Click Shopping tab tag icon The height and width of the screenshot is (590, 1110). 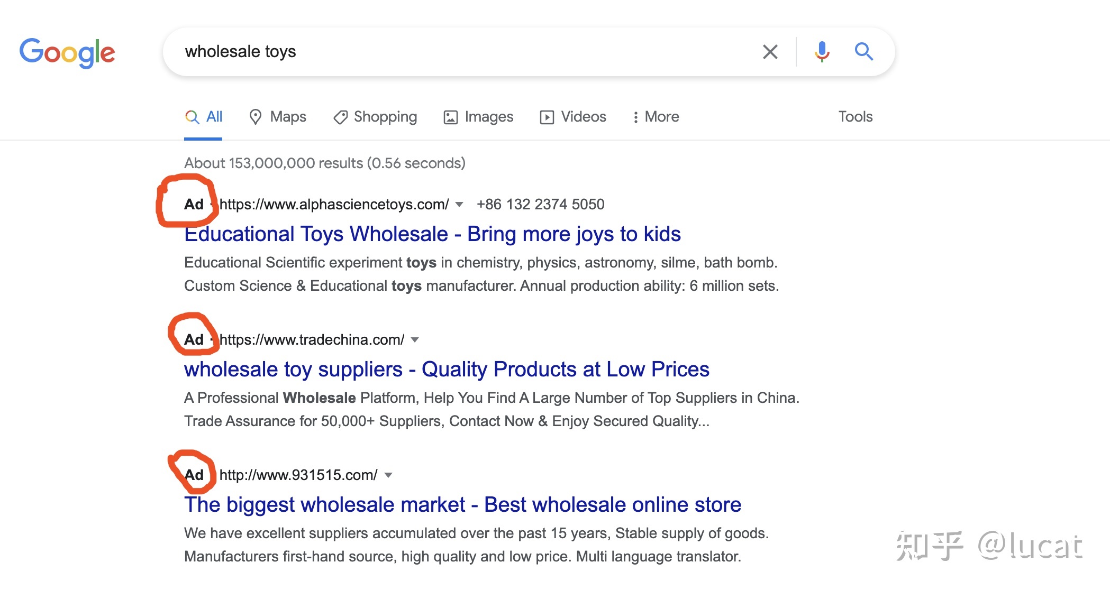pyautogui.click(x=340, y=117)
